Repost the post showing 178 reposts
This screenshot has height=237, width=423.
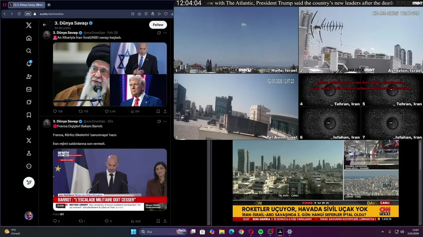(83, 111)
